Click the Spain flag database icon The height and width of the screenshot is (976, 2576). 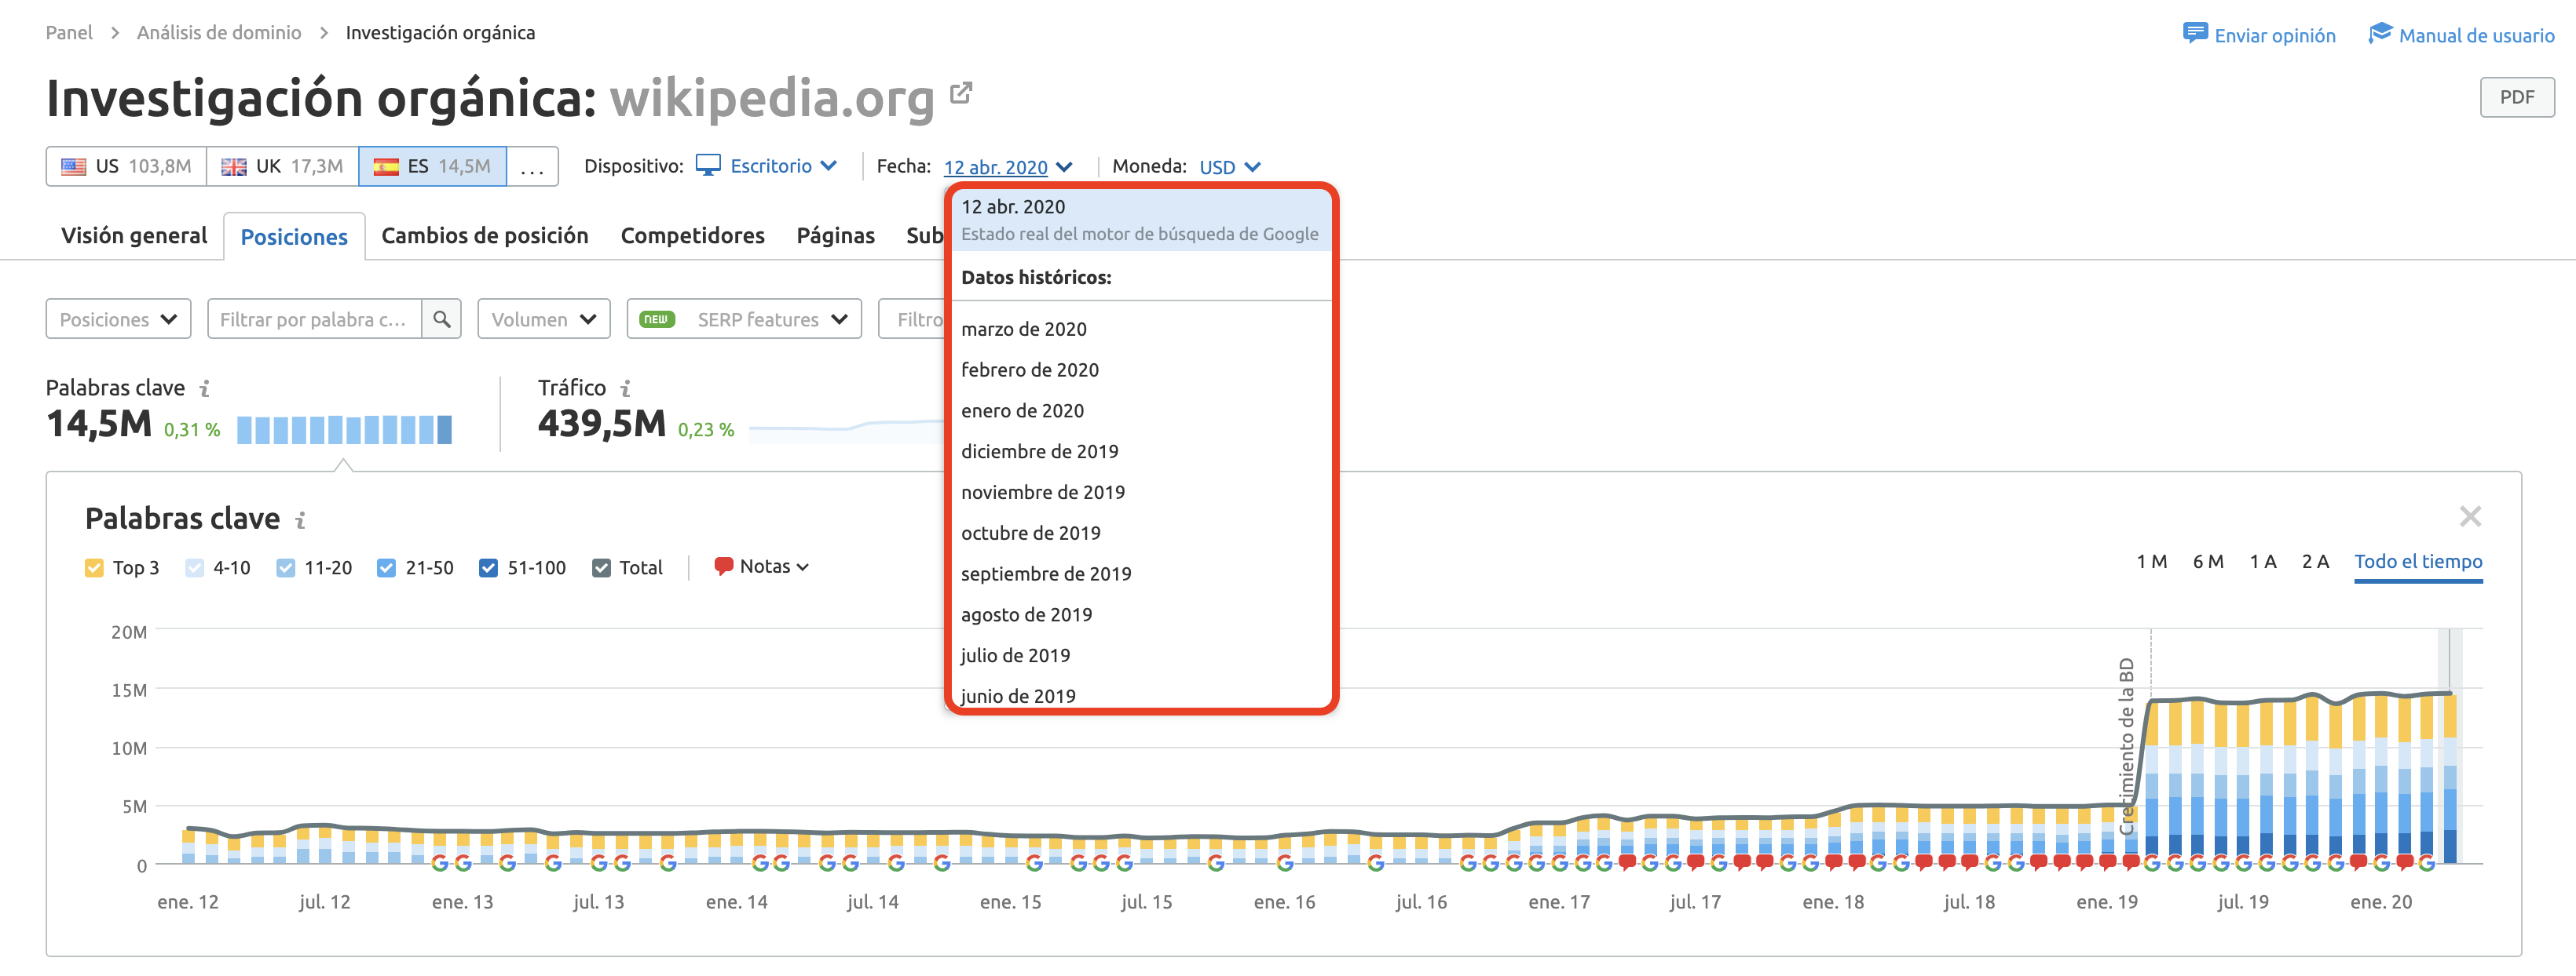pyautogui.click(x=386, y=167)
